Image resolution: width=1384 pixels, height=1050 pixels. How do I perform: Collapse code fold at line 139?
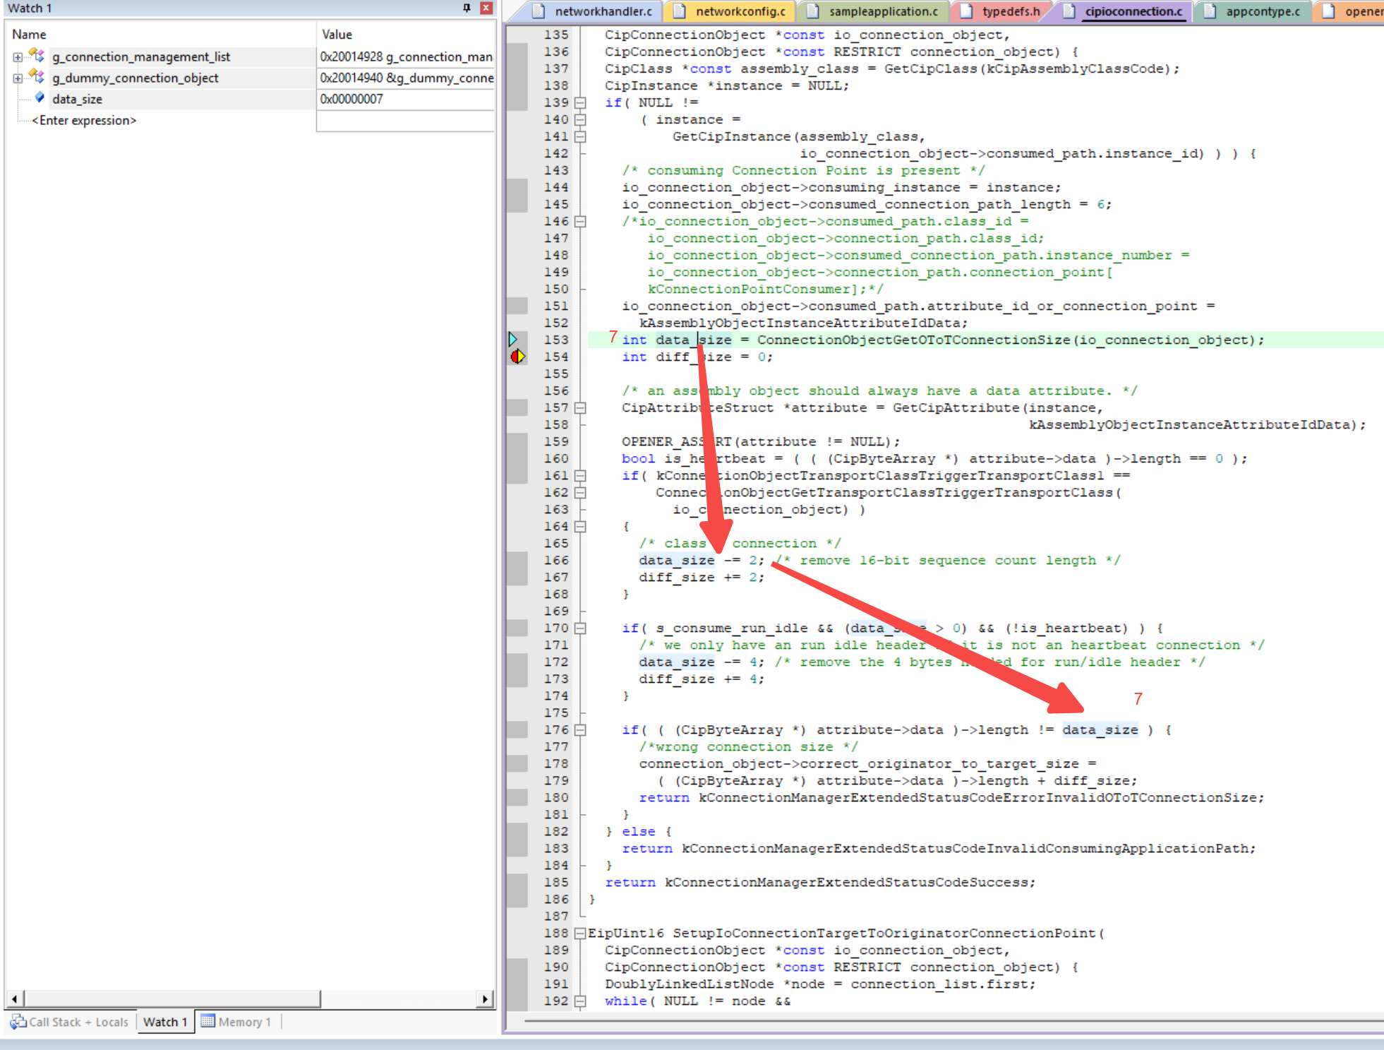(x=580, y=102)
